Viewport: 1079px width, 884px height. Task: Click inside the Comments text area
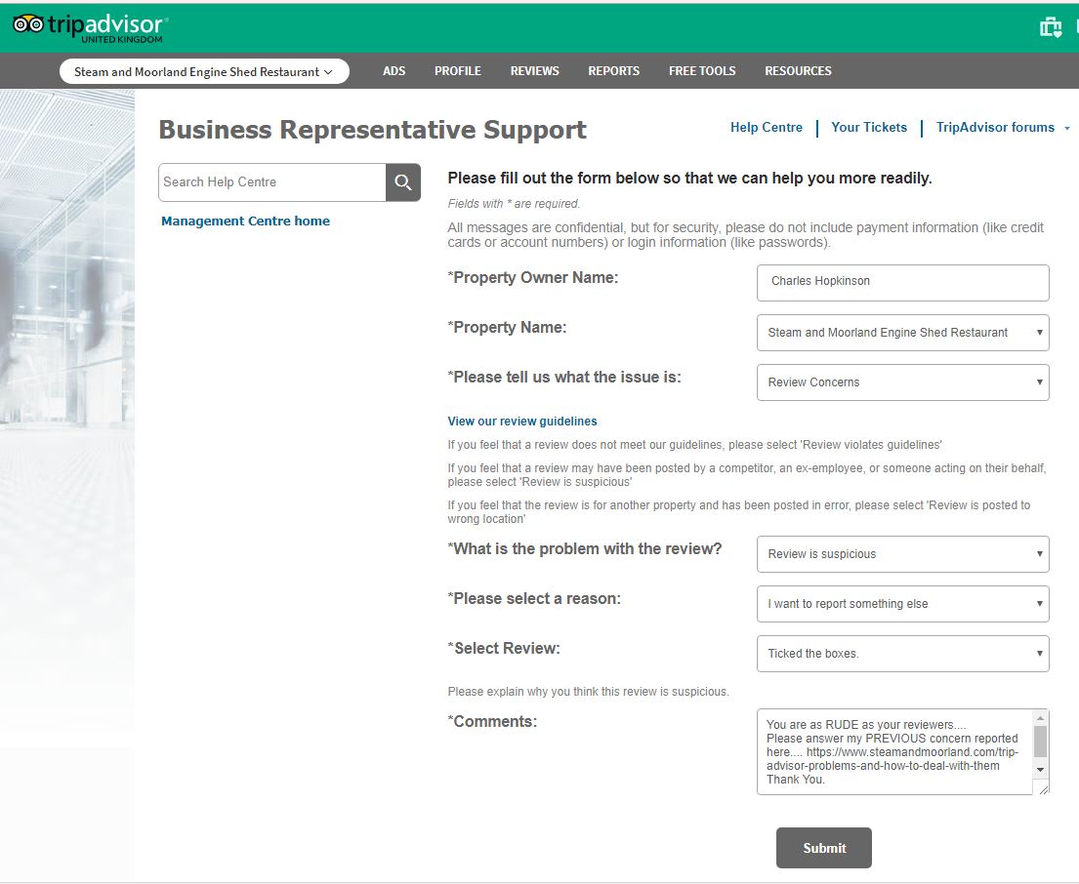click(x=894, y=752)
